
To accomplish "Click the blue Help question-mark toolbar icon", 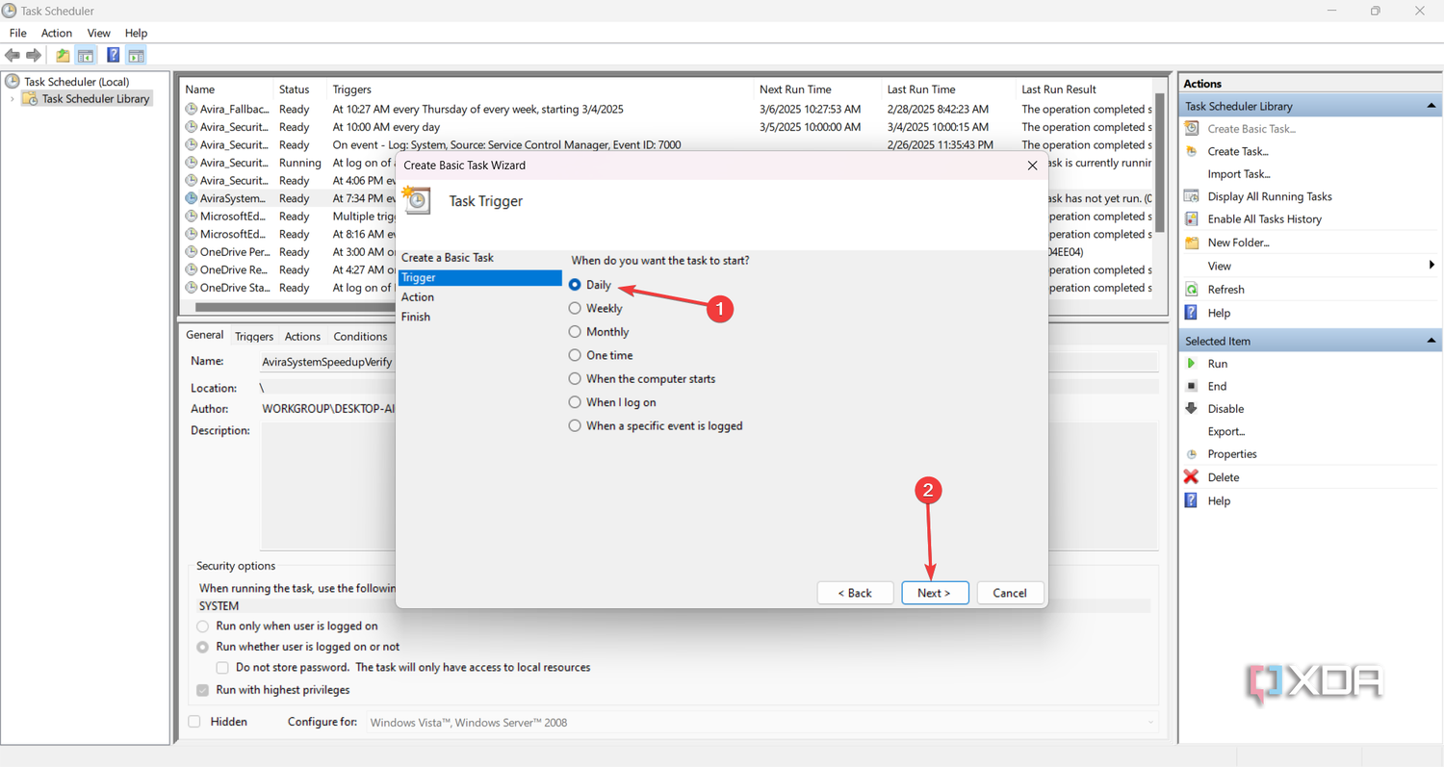I will point(113,56).
